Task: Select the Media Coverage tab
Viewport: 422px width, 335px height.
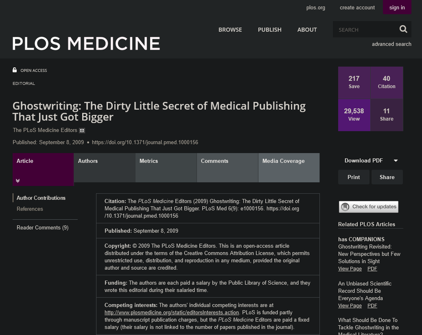Action: [289, 168]
